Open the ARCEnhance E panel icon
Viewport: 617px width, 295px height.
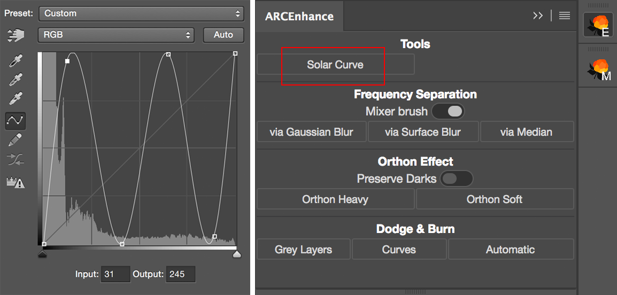598,25
